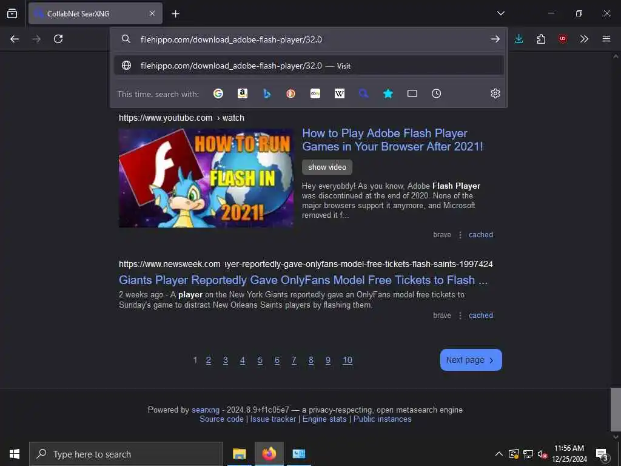Open the third taskbar app icon
This screenshot has height=466, width=621.
299,454
